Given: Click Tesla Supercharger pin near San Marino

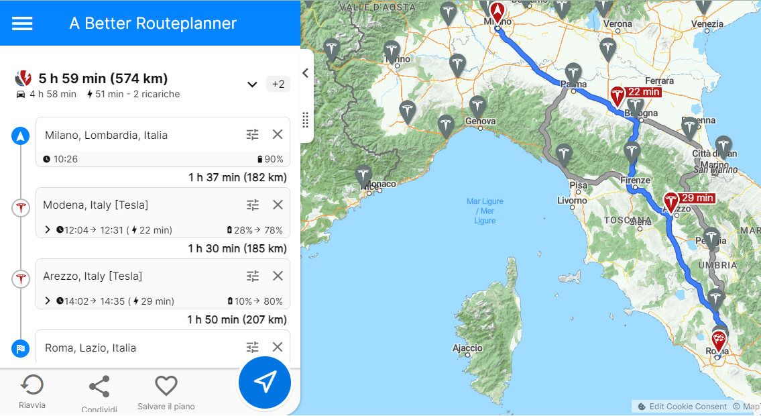Looking at the screenshot, I should (x=723, y=147).
